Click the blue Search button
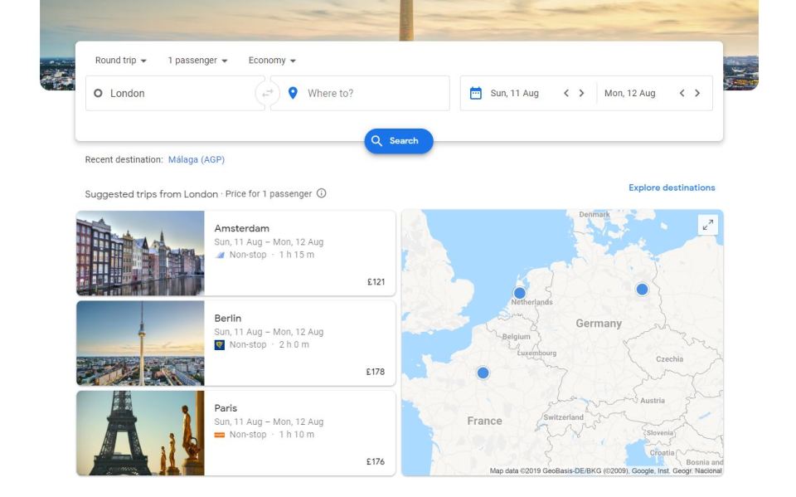This screenshot has width=796, height=497. (x=399, y=141)
